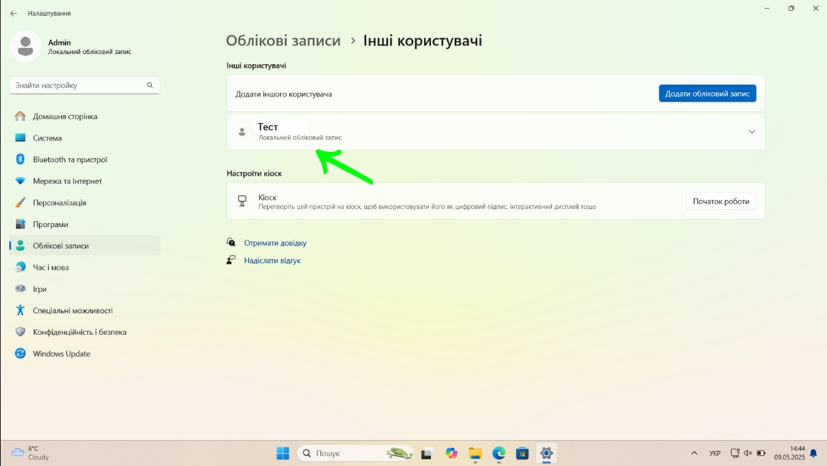This screenshot has width=827, height=466.
Task: Open Bluetooth та пристрої settings
Action: [x=70, y=160]
